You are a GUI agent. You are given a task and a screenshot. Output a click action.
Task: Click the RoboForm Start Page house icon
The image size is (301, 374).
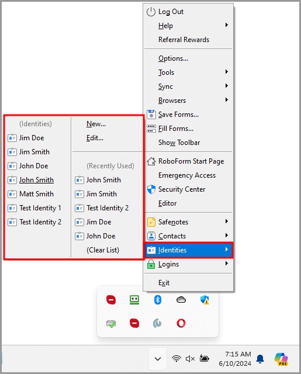[151, 161]
